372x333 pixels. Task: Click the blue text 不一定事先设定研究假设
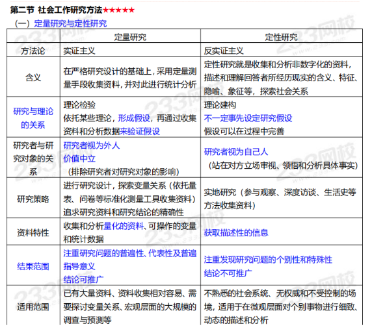click(x=248, y=118)
